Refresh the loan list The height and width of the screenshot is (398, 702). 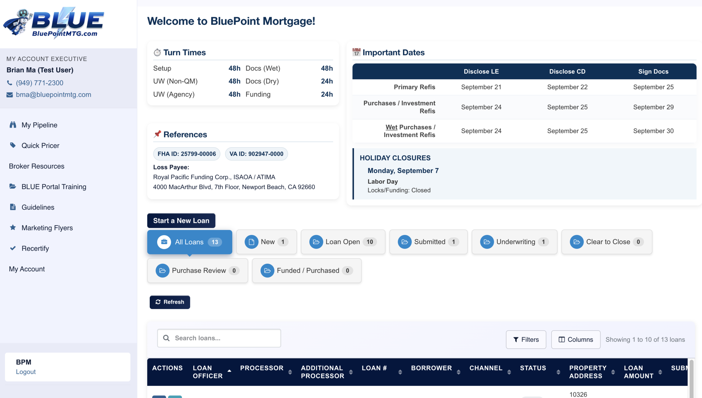click(170, 302)
